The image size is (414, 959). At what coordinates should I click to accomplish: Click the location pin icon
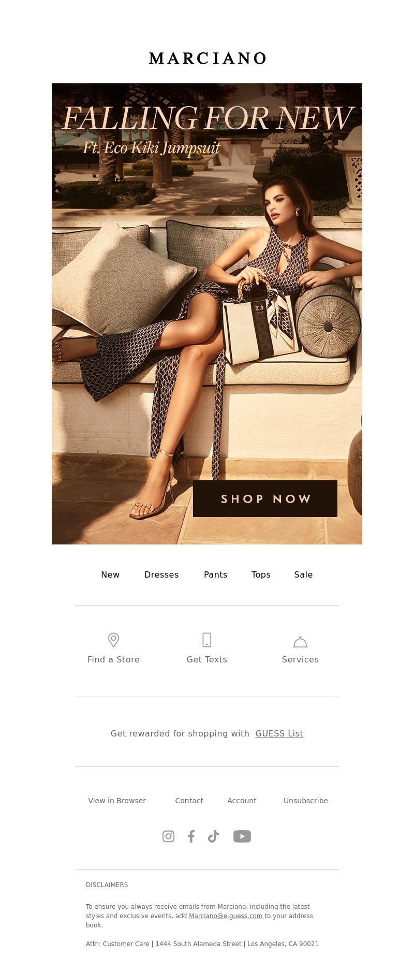(113, 640)
